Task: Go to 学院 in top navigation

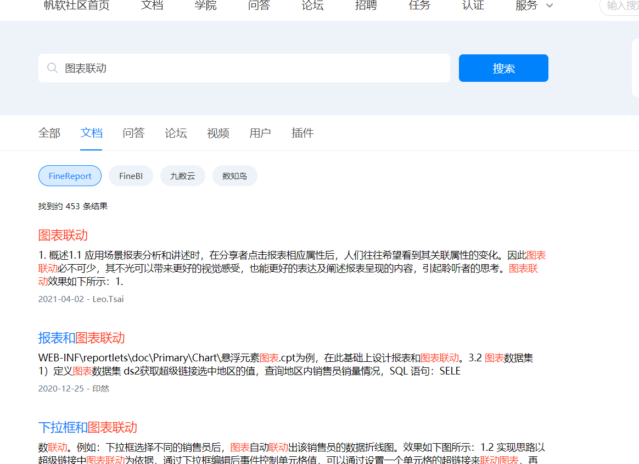Action: 205,5
